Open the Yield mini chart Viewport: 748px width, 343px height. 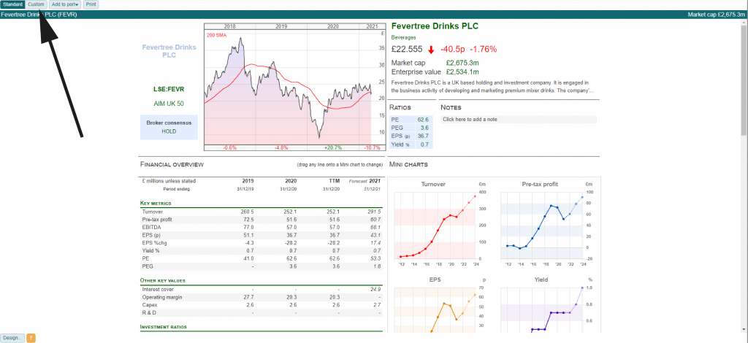[x=546, y=305]
